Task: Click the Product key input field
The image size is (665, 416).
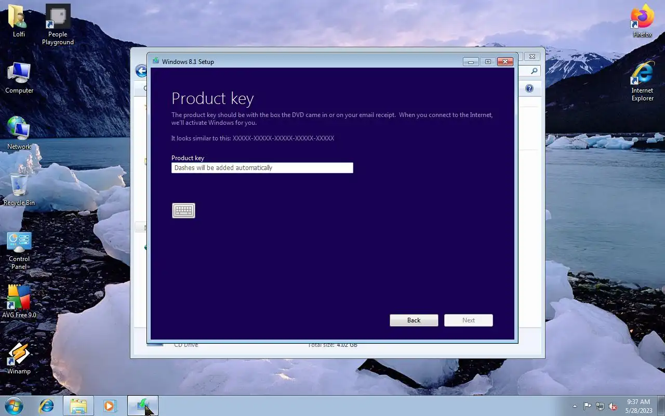Action: tap(262, 167)
